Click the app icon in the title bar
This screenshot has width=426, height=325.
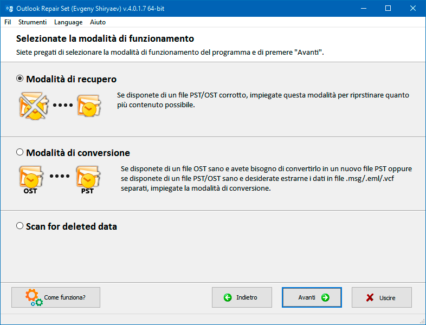tap(10, 9)
